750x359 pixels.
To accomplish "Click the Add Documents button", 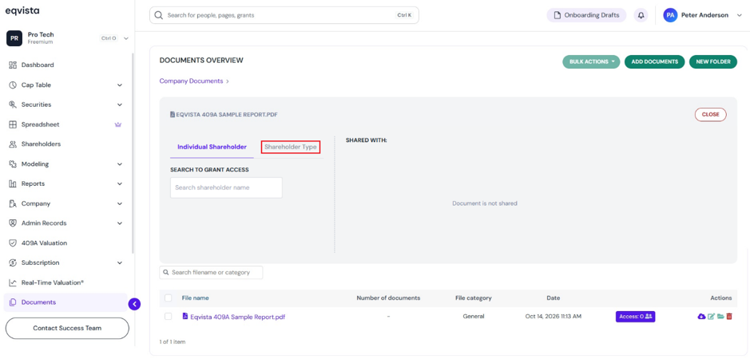I will pos(654,61).
